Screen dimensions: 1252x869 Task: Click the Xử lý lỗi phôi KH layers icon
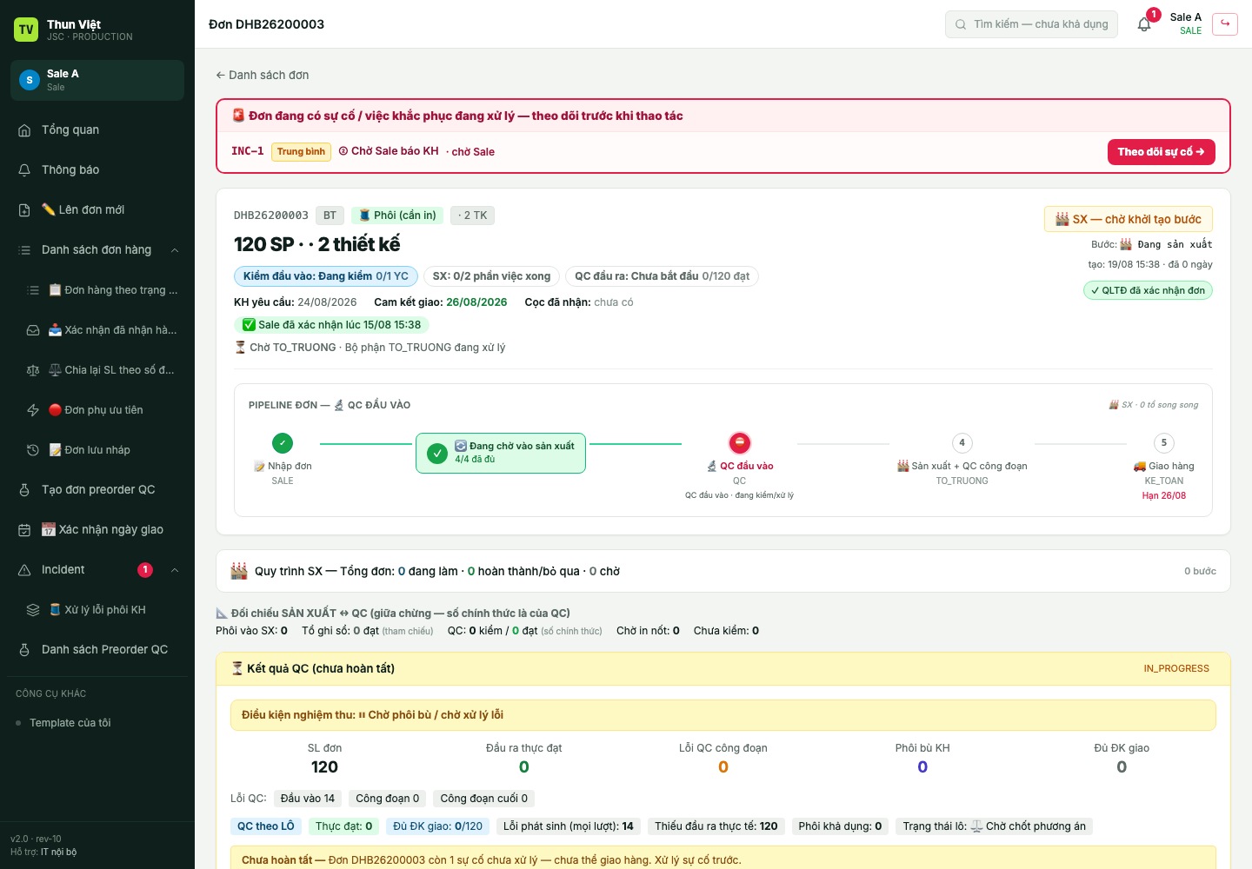point(33,610)
